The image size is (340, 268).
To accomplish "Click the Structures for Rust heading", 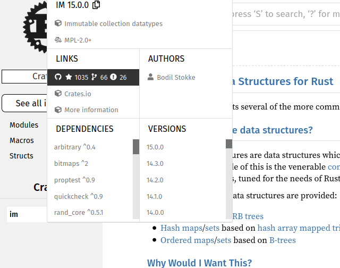I will click(283, 81).
